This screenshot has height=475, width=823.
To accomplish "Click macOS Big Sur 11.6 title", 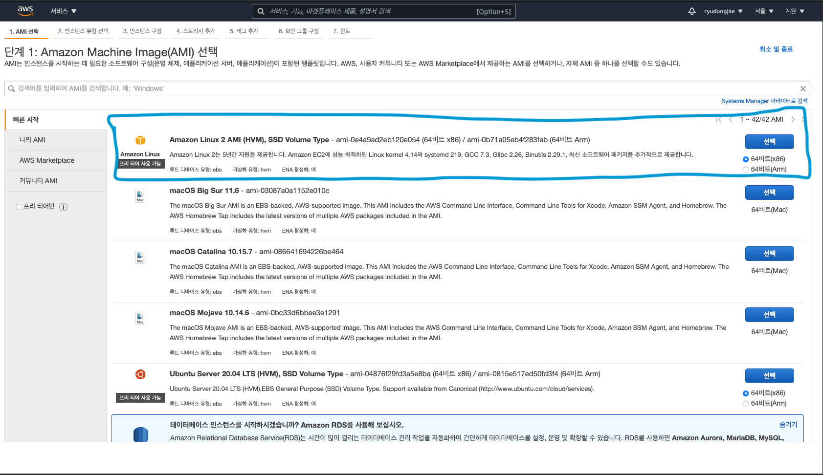I will (x=204, y=191).
